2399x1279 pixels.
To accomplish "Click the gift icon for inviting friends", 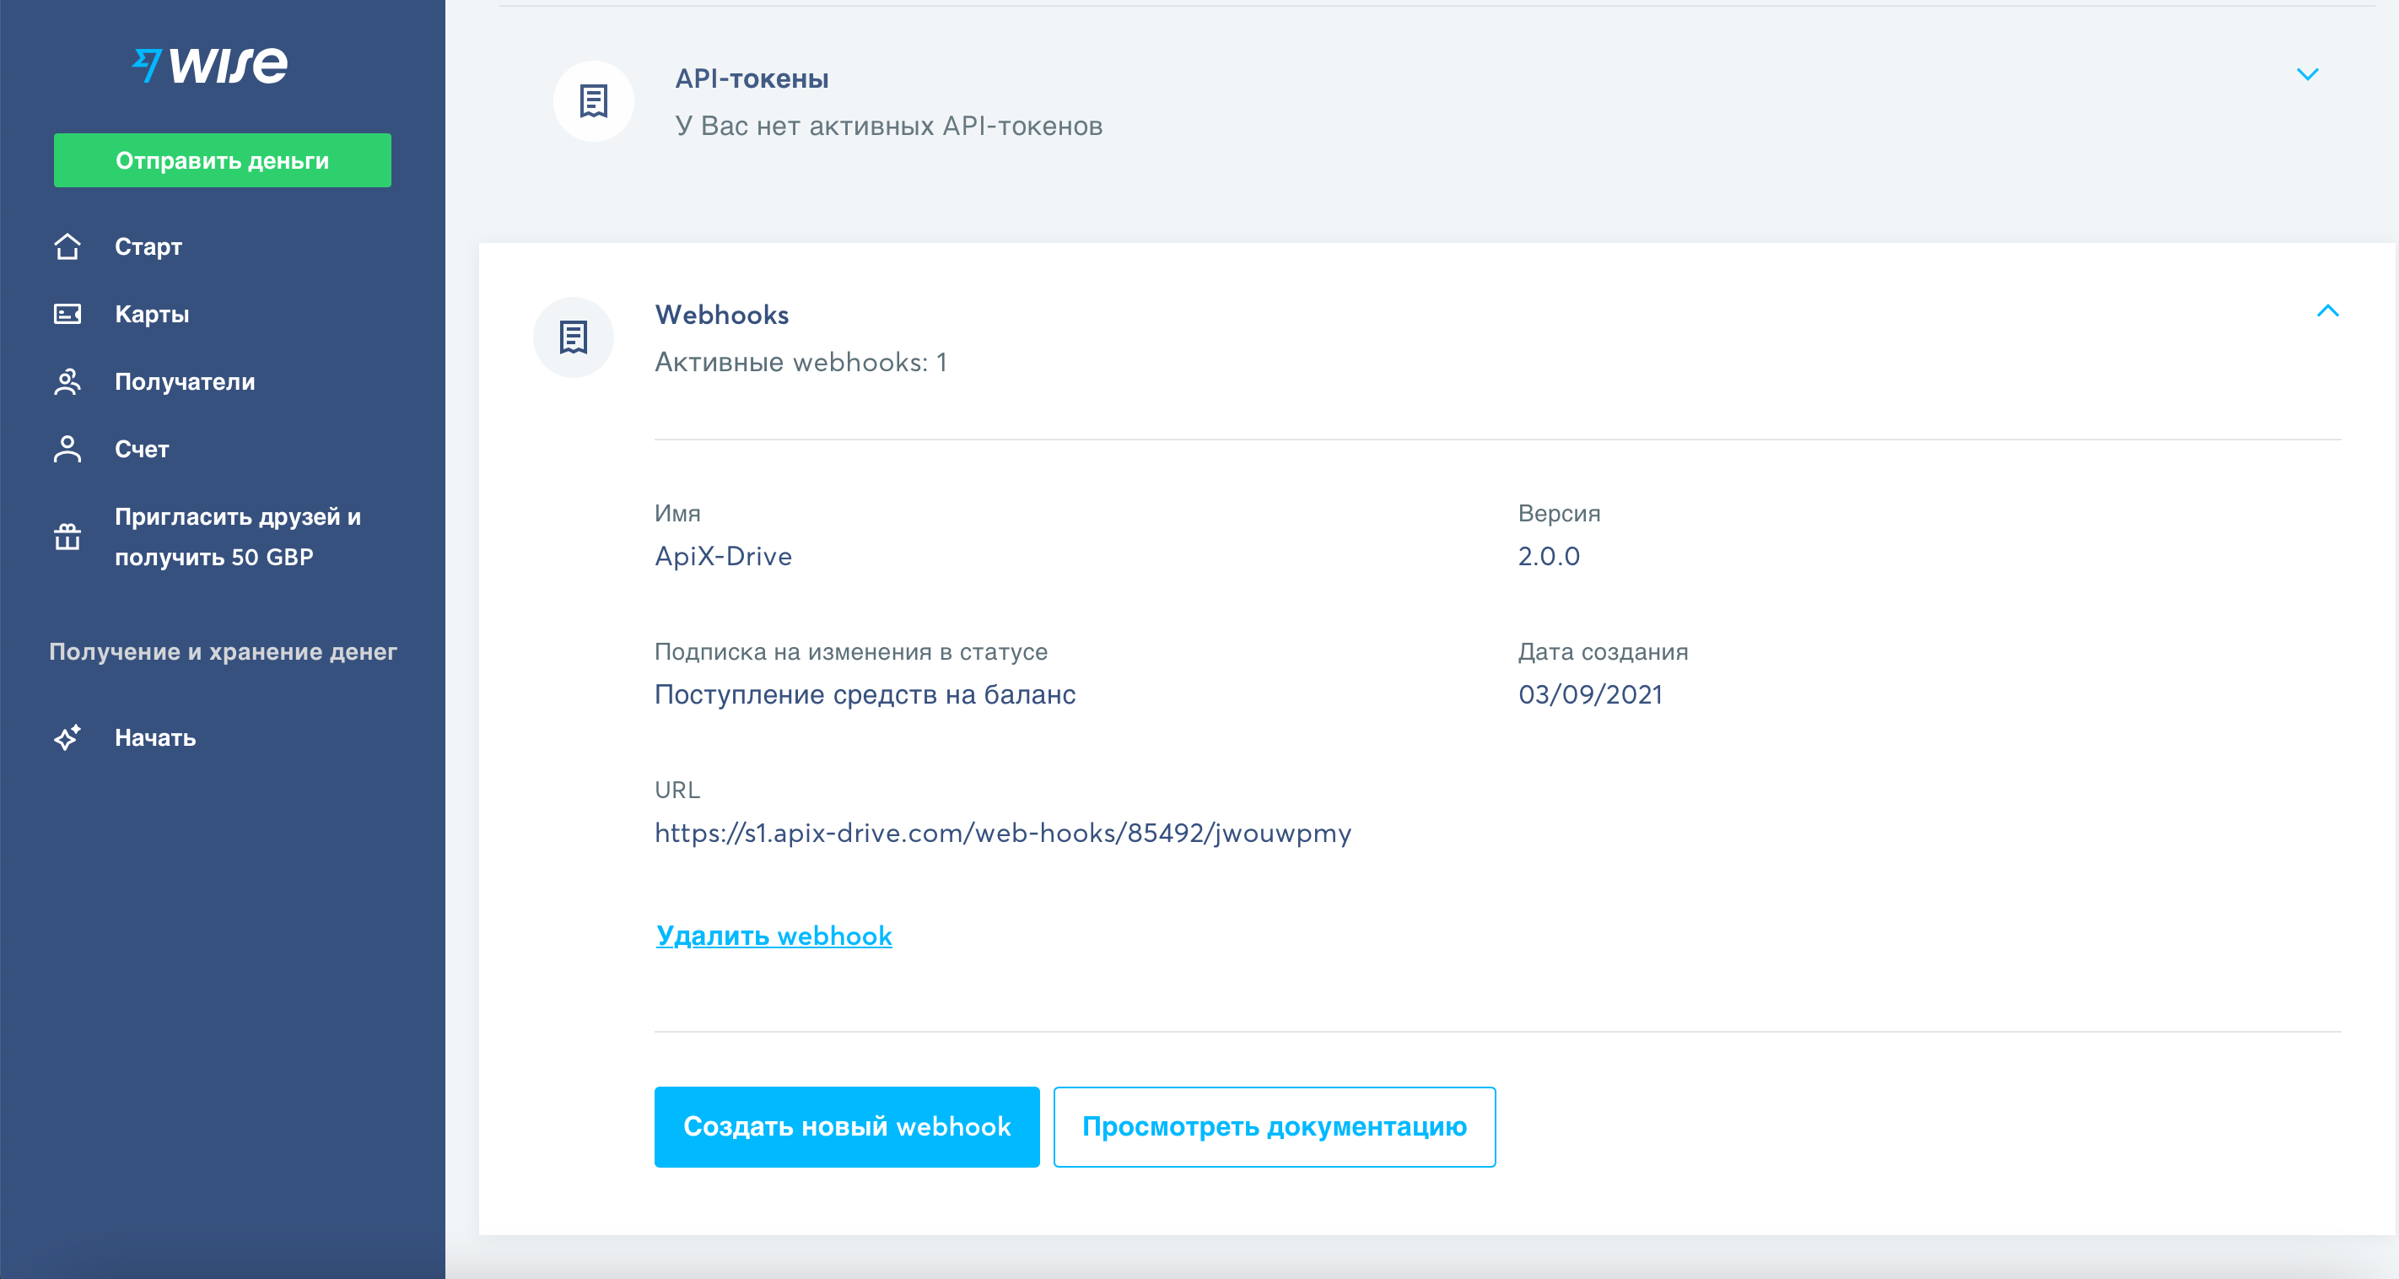I will click(67, 537).
